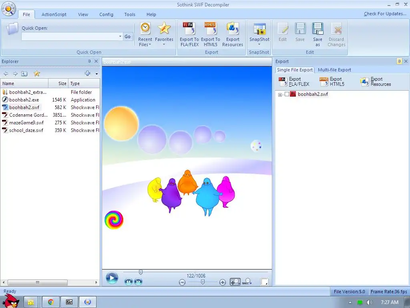Open the Help ribbon tab
Screen dimensions: 410x308
click(151, 14)
